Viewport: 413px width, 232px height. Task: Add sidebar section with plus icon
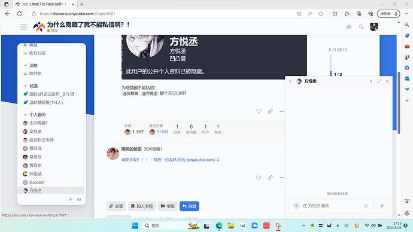70,199
